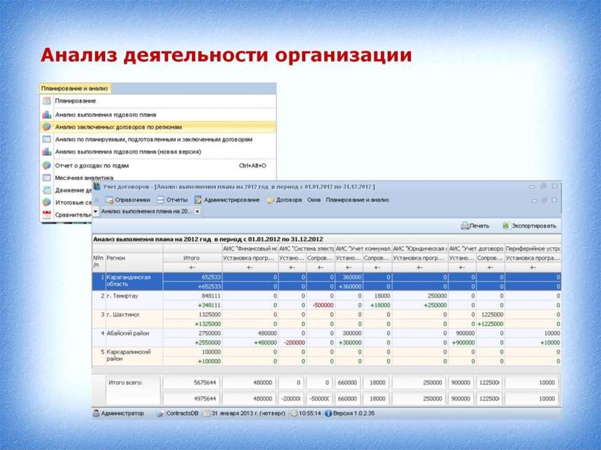Image resolution: width=601 pixels, height=450 pixels.
Task: Expand the Итого column using its +- control
Action: pos(192,268)
